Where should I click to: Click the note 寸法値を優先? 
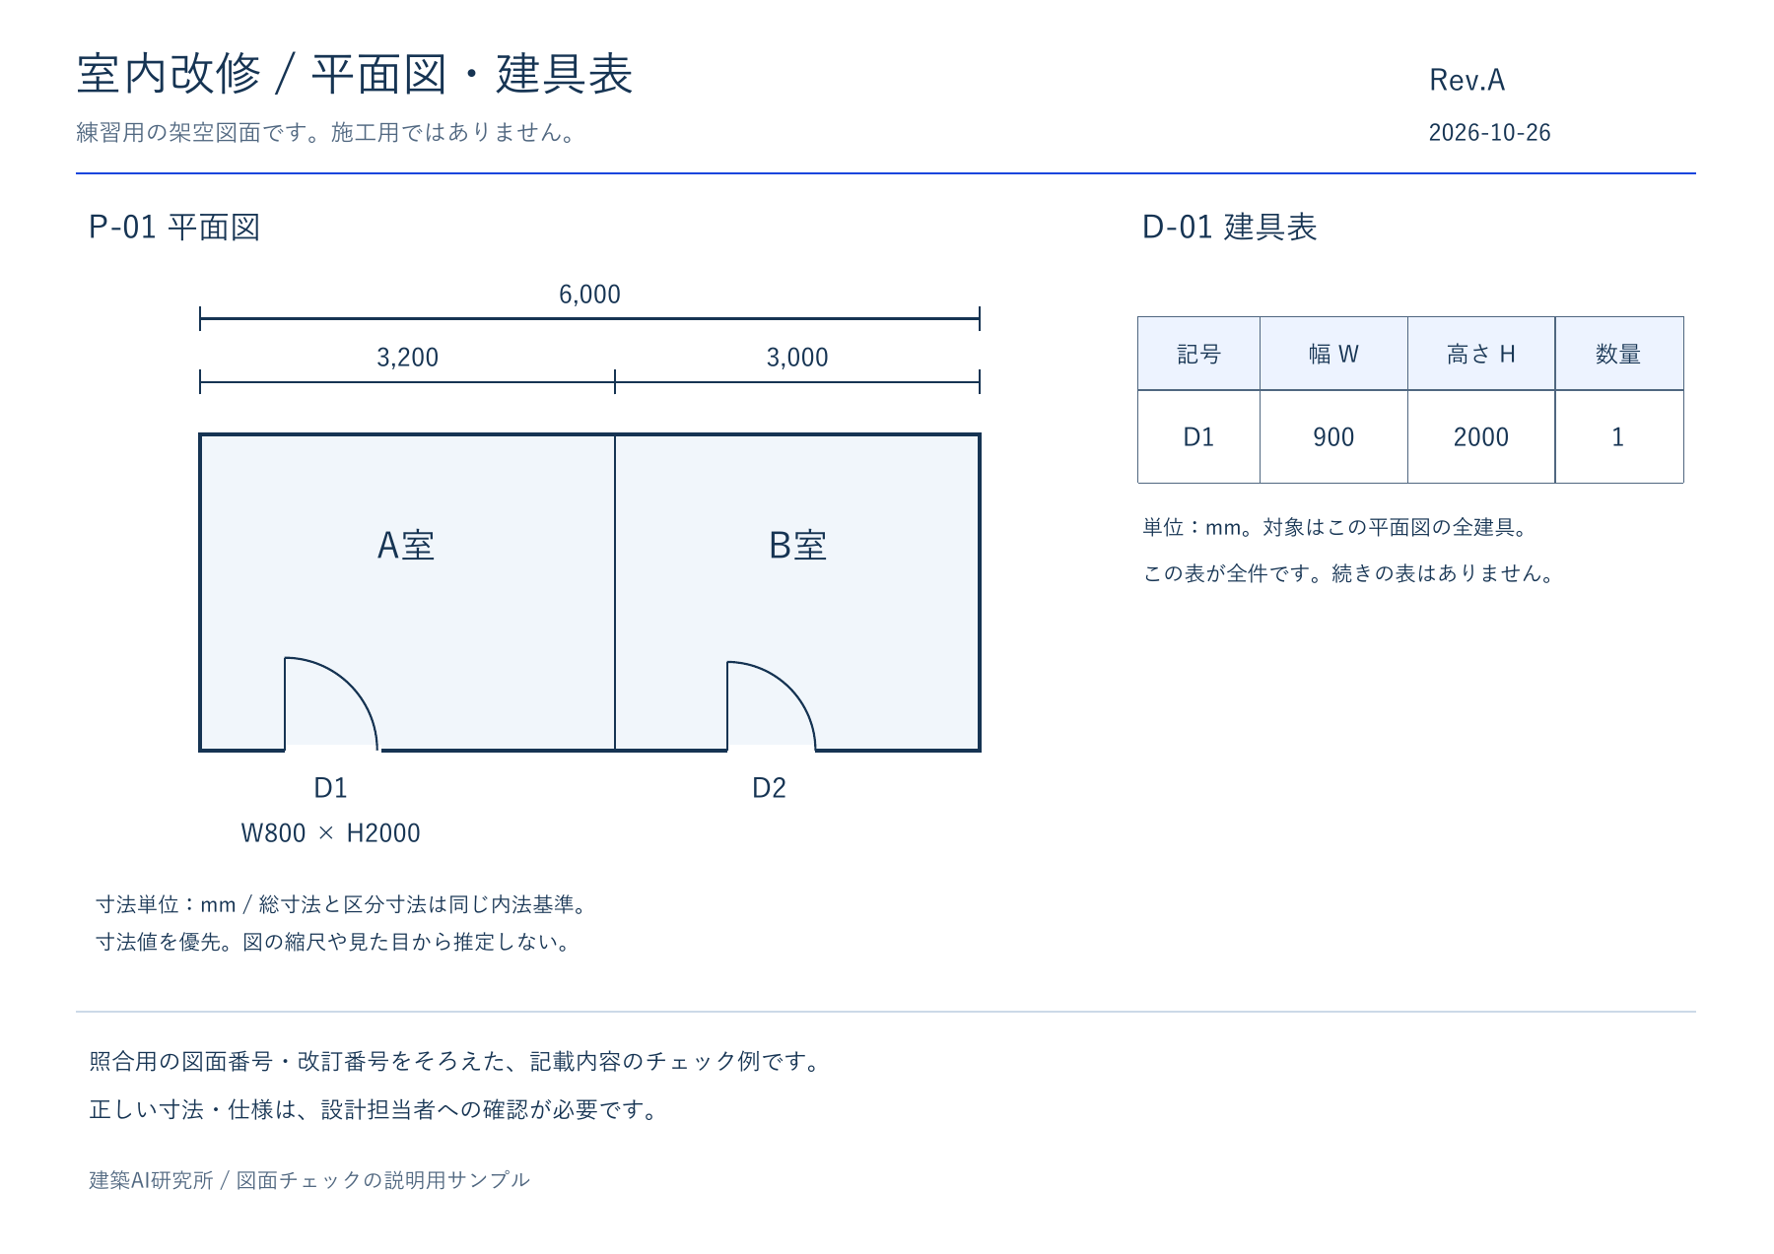pos(335,942)
